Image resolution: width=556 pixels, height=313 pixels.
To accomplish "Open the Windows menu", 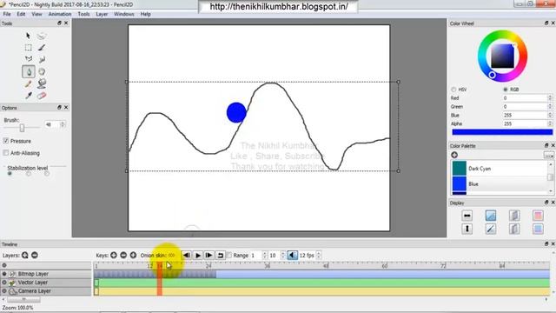I will click(123, 14).
